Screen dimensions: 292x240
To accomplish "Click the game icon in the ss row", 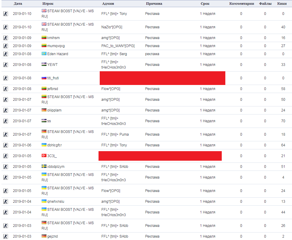I will (6, 121).
